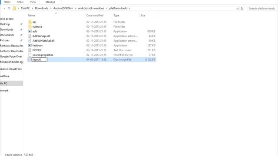Click platform-tools breadcrumb segment

pos(118,8)
